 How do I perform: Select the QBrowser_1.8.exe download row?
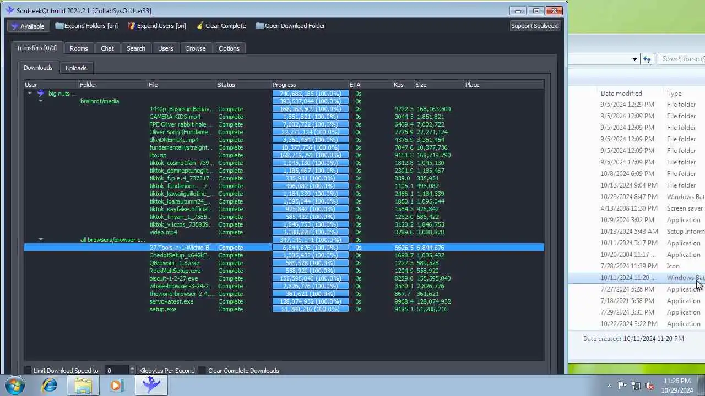pos(284,263)
